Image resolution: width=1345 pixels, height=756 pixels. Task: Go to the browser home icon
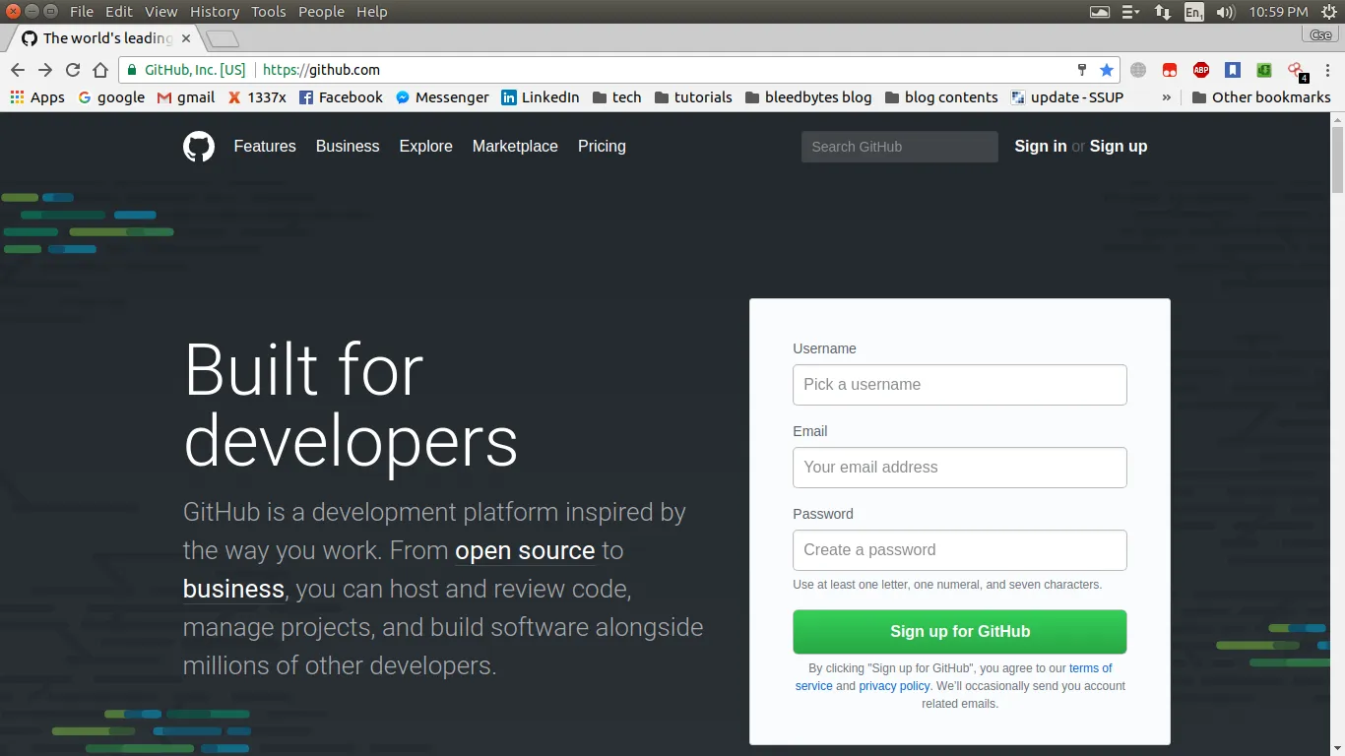pyautogui.click(x=99, y=70)
